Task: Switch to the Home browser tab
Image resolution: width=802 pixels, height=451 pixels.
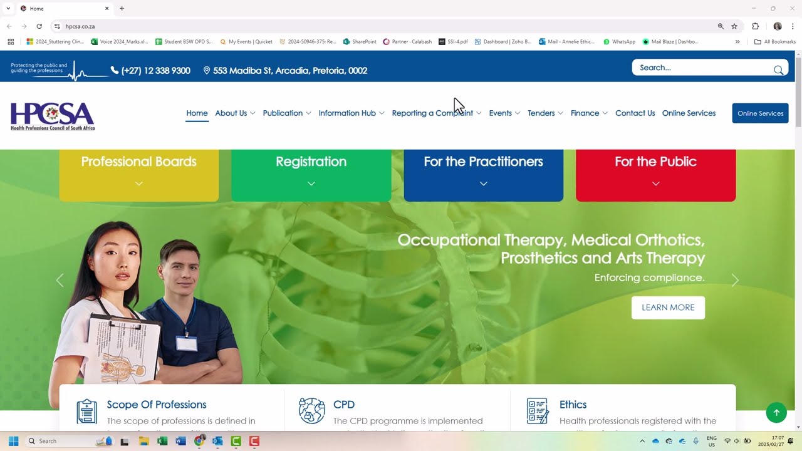Action: click(64, 9)
